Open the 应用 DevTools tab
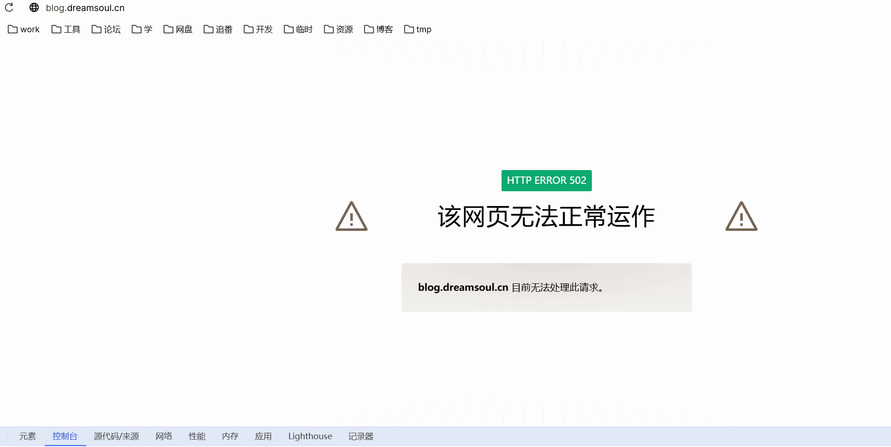891x447 pixels. [264, 436]
